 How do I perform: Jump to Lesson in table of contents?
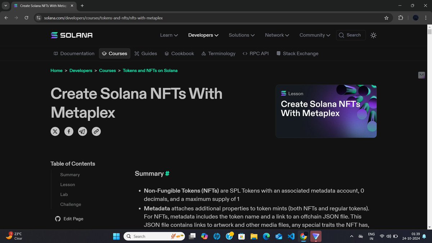[68, 184]
